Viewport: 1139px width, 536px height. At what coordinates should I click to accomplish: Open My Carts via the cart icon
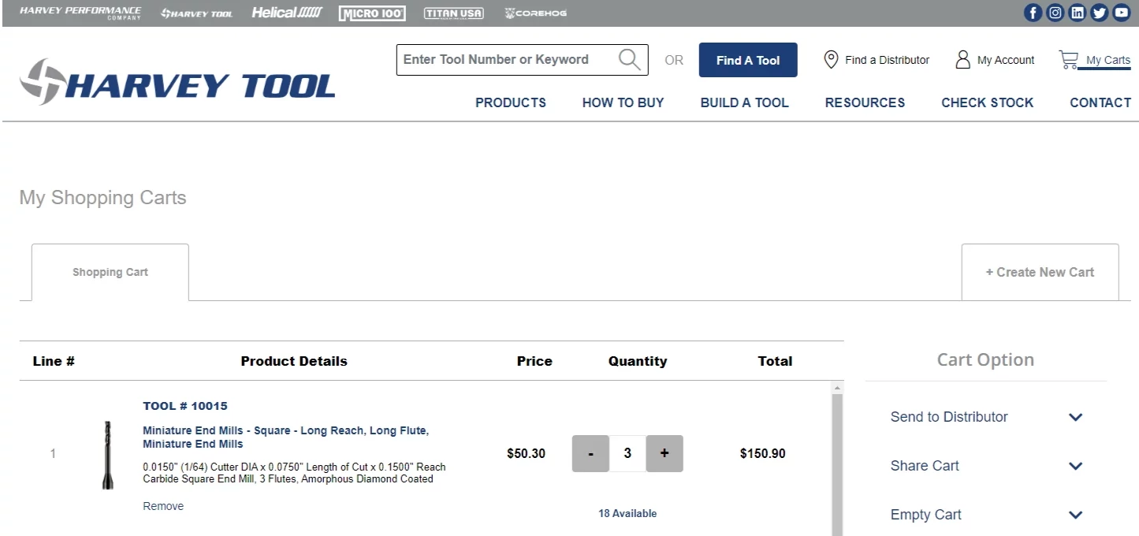coord(1069,58)
